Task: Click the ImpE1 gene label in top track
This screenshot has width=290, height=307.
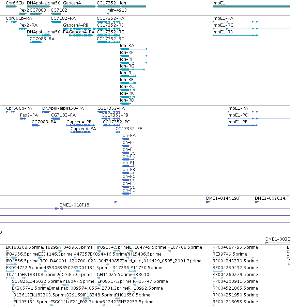Action: pyautogui.click(x=219, y=3)
